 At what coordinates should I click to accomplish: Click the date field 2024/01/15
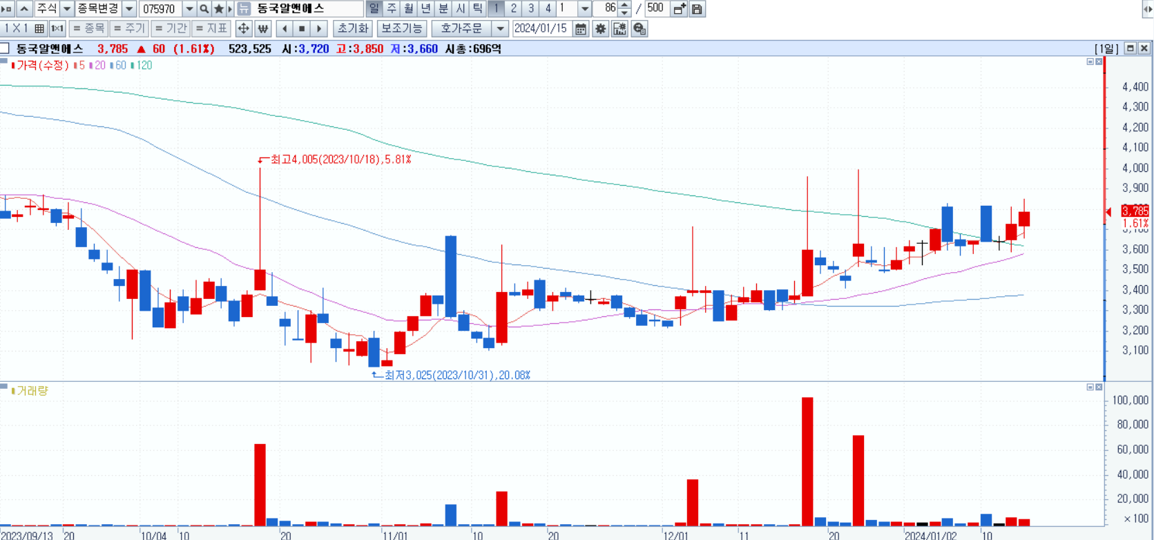541,29
